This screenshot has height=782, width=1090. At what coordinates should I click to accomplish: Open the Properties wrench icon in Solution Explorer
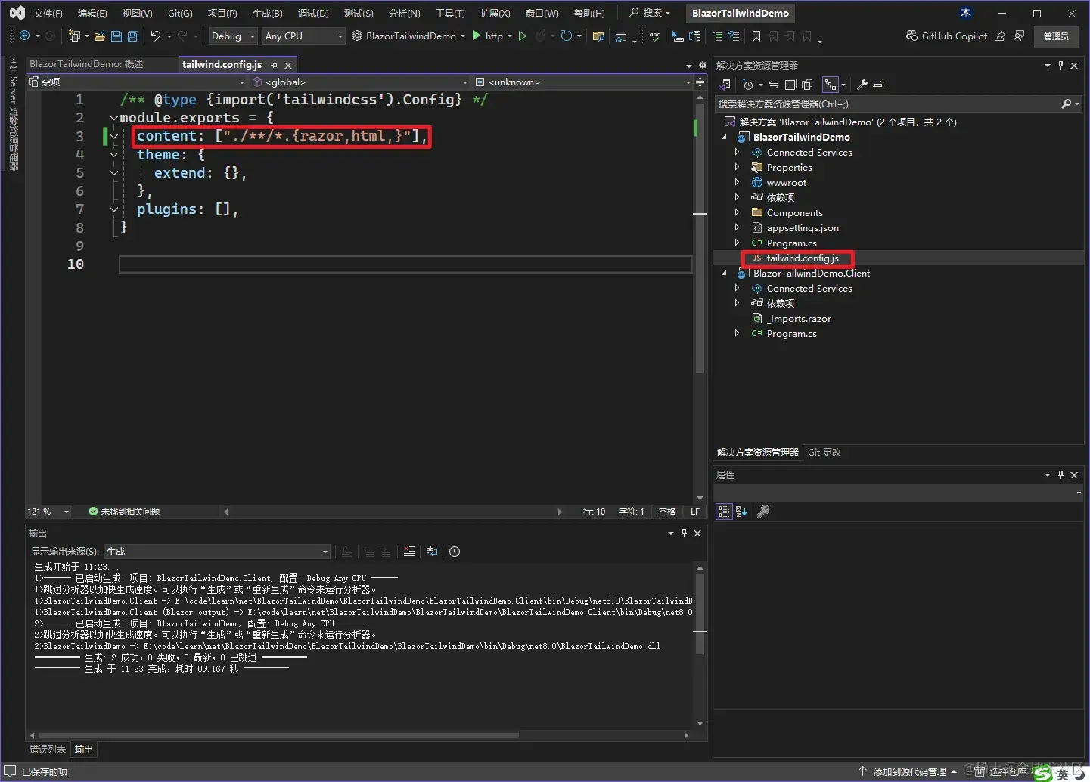(x=862, y=85)
